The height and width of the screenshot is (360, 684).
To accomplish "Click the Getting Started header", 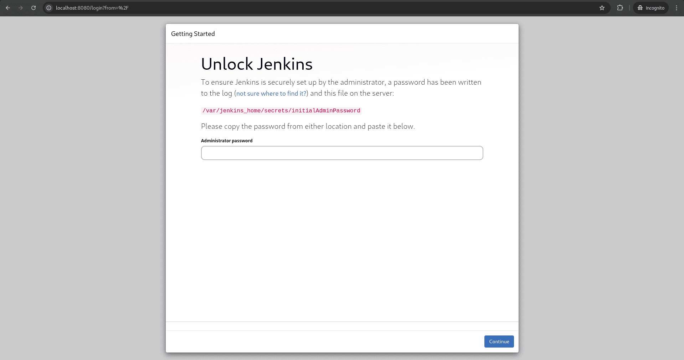I will [193, 33].
